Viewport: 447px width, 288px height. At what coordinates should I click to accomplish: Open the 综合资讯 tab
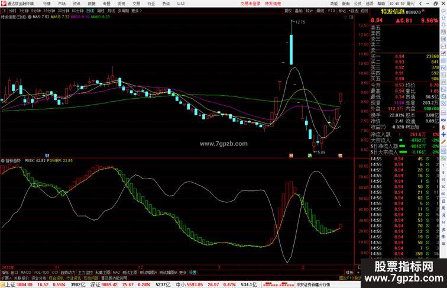56,278
